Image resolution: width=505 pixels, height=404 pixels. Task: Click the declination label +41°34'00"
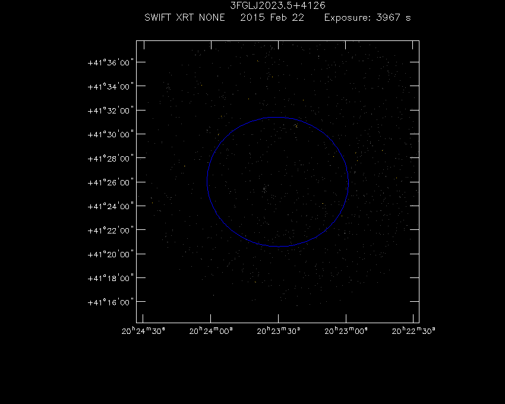pyautogui.click(x=111, y=87)
